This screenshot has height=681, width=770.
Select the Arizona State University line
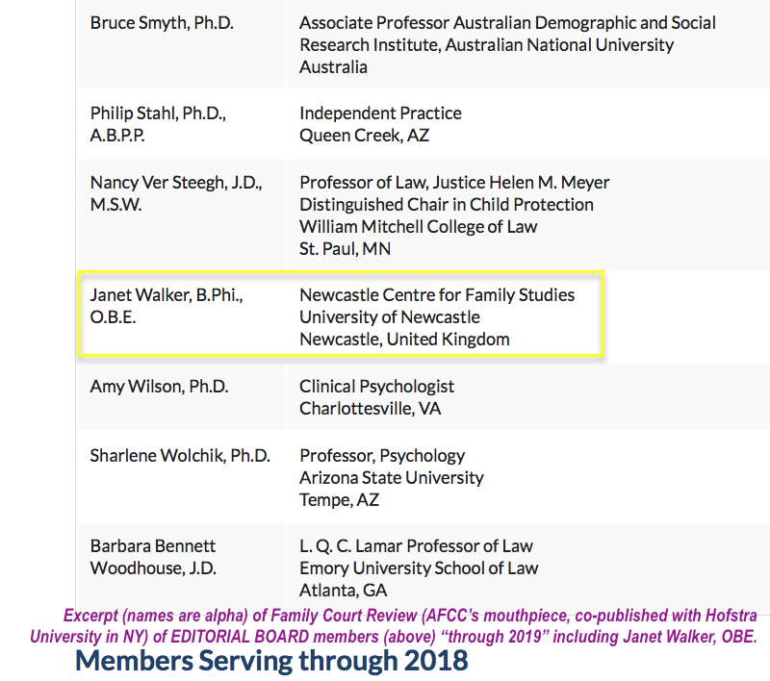(x=391, y=478)
